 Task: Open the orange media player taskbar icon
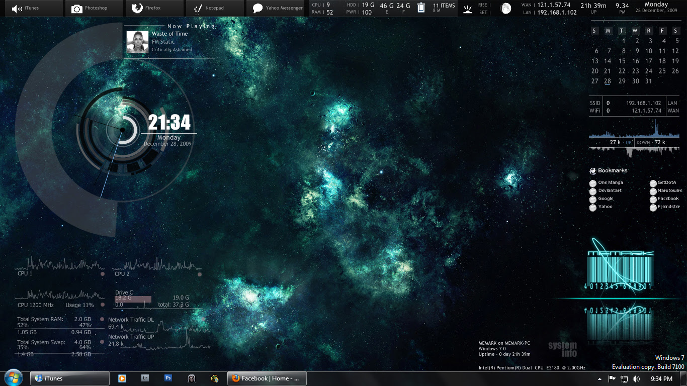click(122, 378)
